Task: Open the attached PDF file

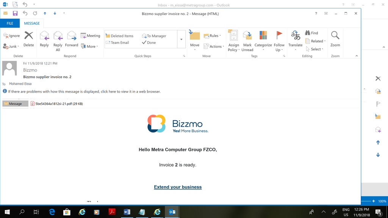Action: pyautogui.click(x=57, y=104)
